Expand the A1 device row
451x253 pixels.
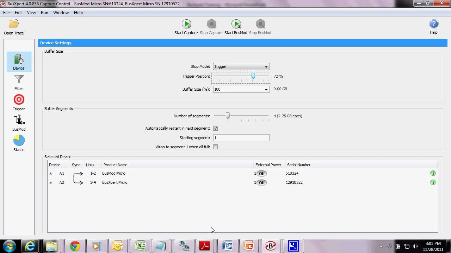(x=50, y=173)
